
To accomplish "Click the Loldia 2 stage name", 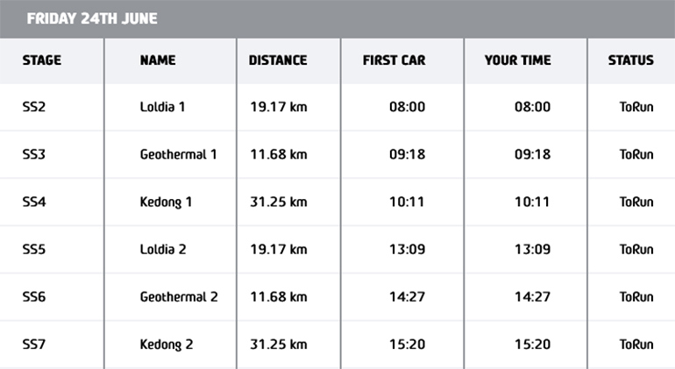I will pyautogui.click(x=163, y=250).
